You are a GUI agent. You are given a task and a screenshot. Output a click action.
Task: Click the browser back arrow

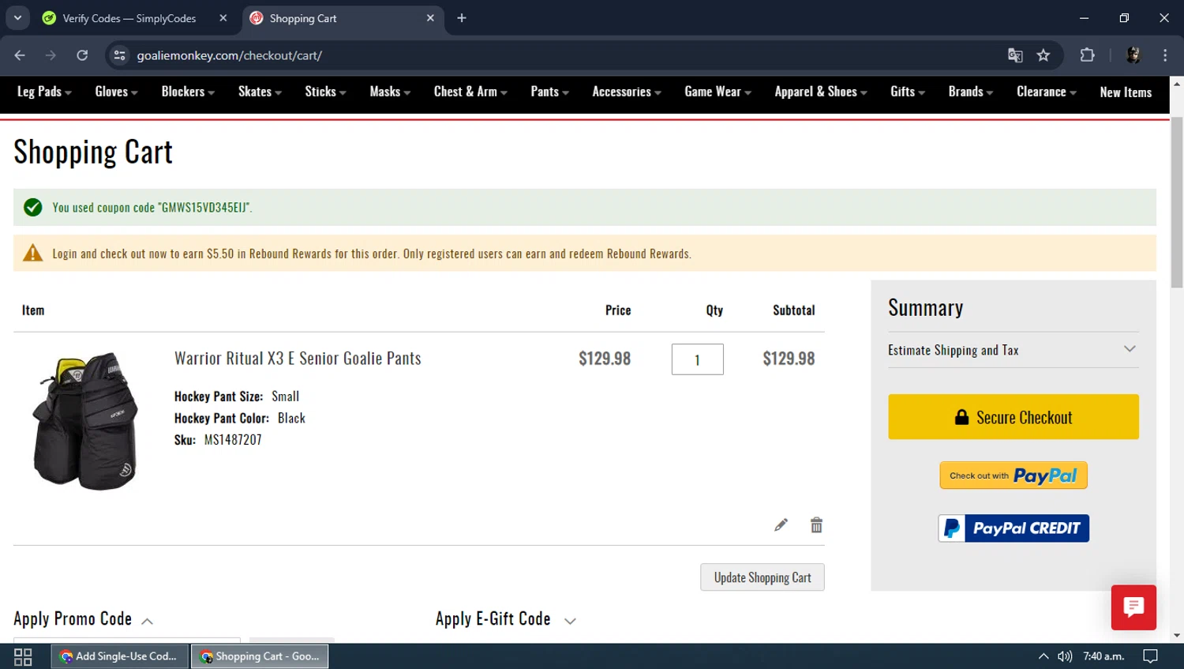tap(20, 55)
